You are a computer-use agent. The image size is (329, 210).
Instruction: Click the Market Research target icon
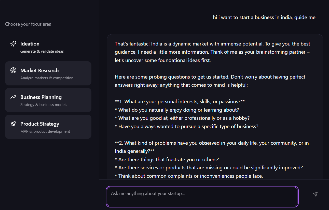(x=13, y=70)
